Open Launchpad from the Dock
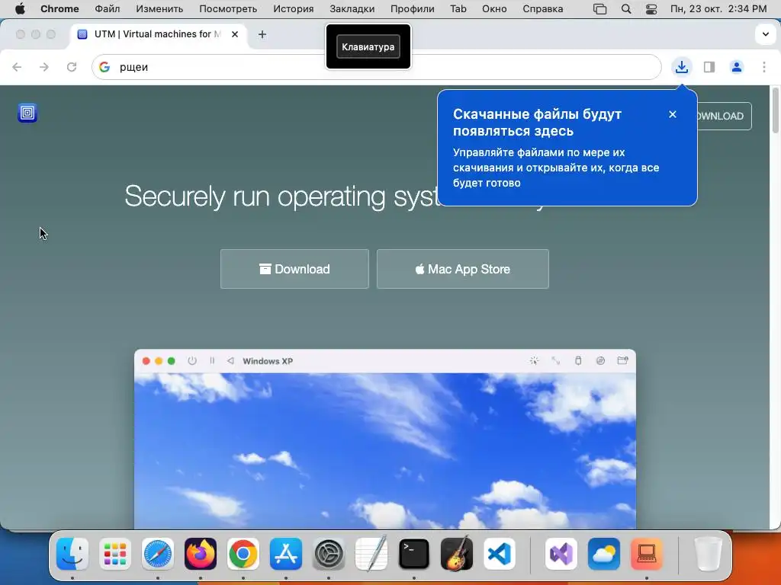Viewport: 781px width, 585px height. 115,554
